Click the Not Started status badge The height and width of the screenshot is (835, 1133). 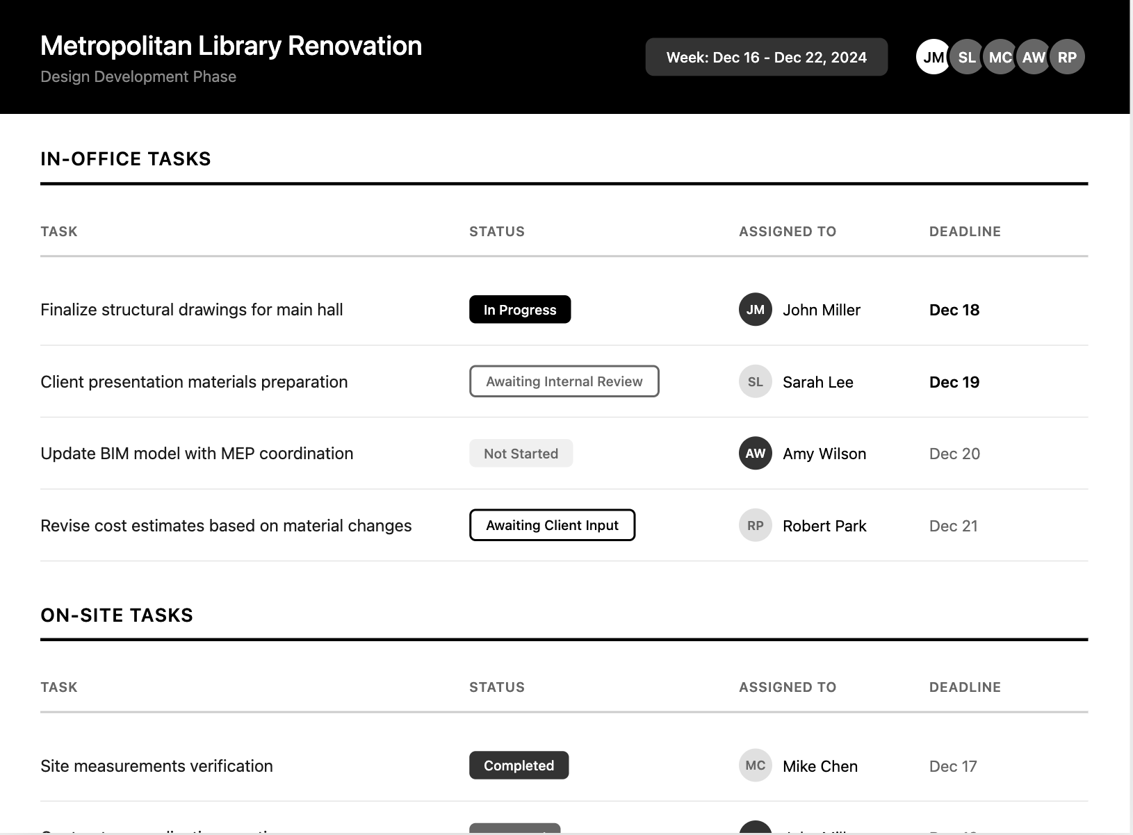tap(521, 453)
